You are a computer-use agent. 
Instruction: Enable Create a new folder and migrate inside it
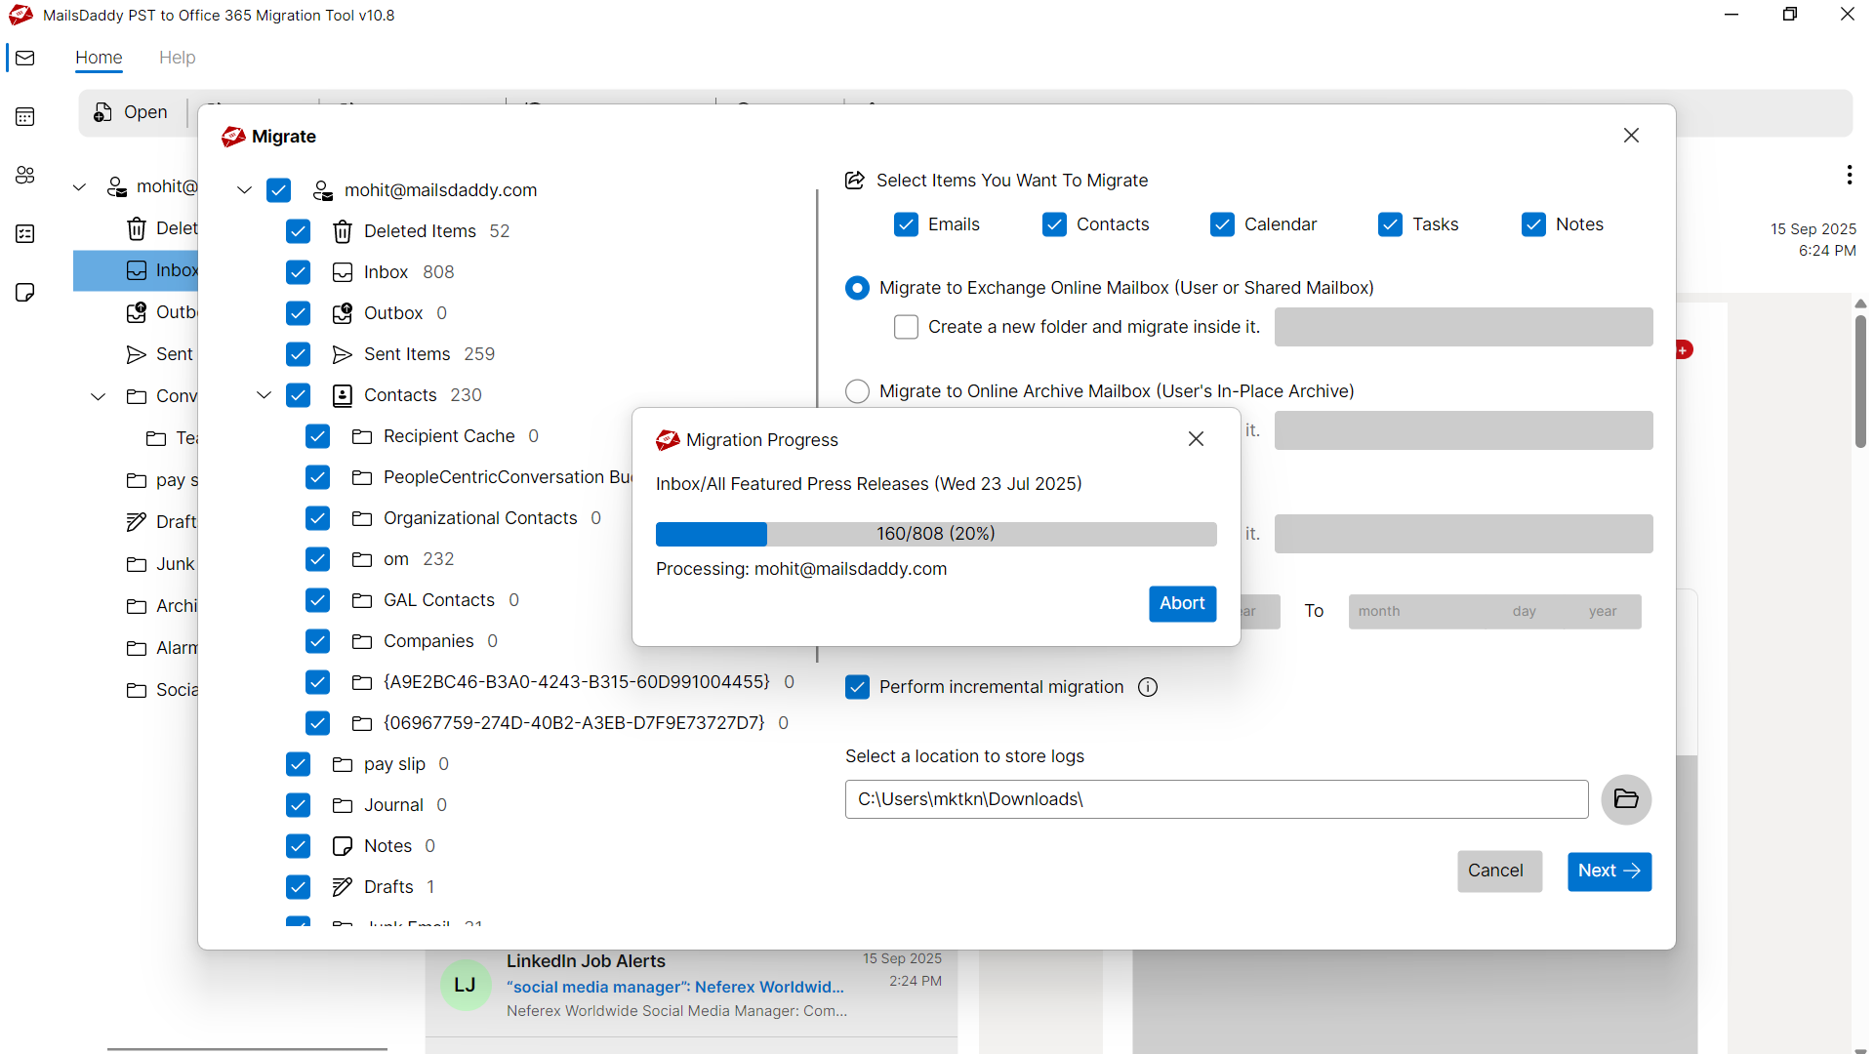906,327
